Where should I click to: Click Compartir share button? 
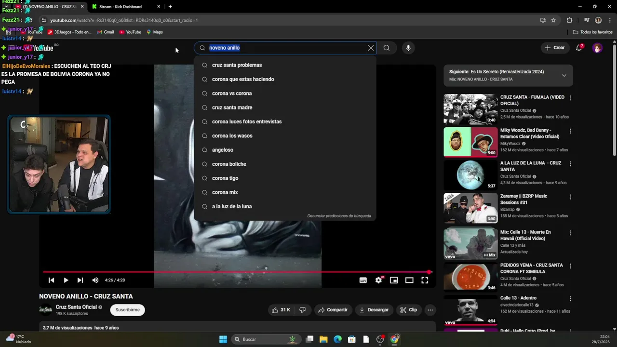click(333, 310)
